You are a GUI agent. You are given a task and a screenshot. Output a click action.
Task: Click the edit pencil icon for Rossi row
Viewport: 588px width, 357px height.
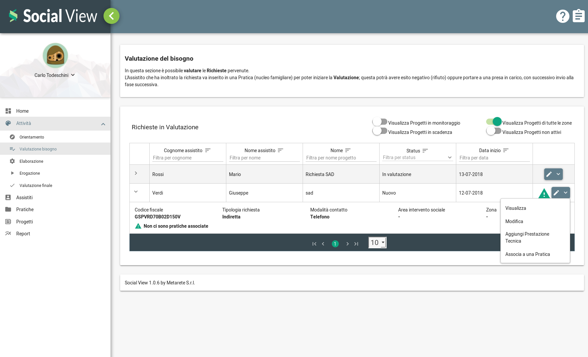pyautogui.click(x=549, y=174)
